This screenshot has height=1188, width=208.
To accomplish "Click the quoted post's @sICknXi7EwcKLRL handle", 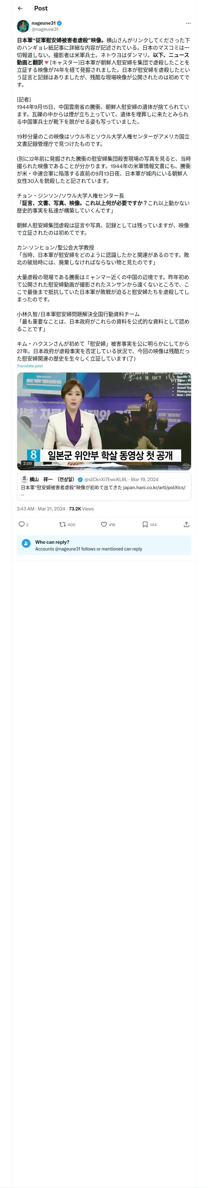I will pos(106,479).
